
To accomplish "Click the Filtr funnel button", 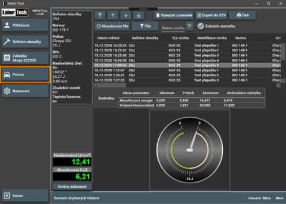I will (x=145, y=26).
